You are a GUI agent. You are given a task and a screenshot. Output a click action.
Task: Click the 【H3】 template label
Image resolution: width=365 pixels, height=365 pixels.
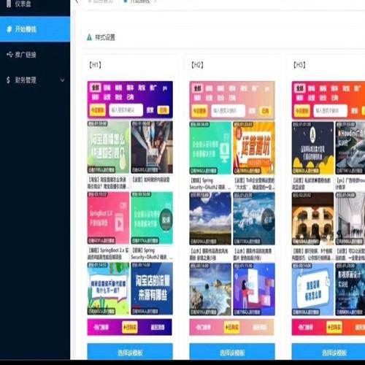point(299,65)
